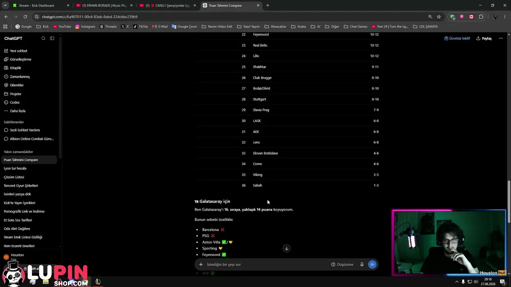Open Steam İstek Listesi Gizliliği chat
The width and height of the screenshot is (511, 287).
click(x=29, y=237)
